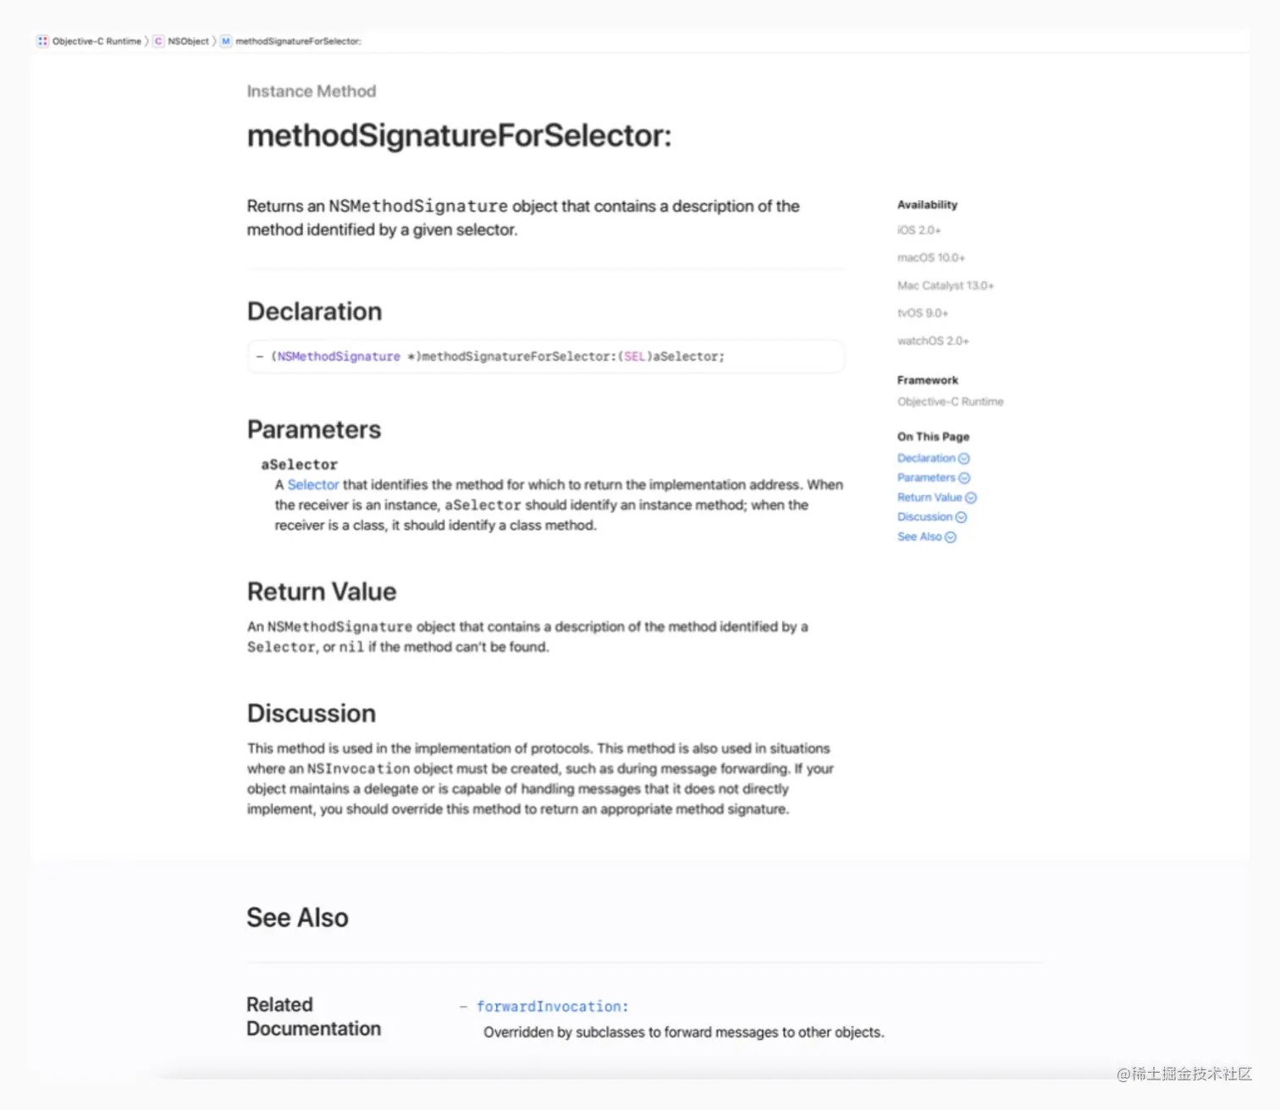Click the See Also section heading
1280x1110 pixels.
click(297, 918)
